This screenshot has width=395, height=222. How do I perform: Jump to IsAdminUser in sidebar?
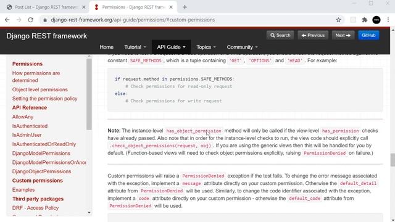[27, 135]
